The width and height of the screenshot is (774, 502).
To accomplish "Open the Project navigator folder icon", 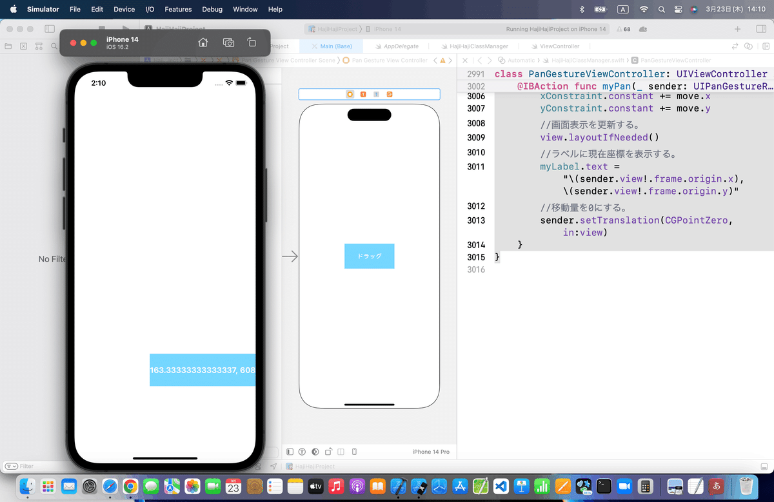I will (x=8, y=46).
